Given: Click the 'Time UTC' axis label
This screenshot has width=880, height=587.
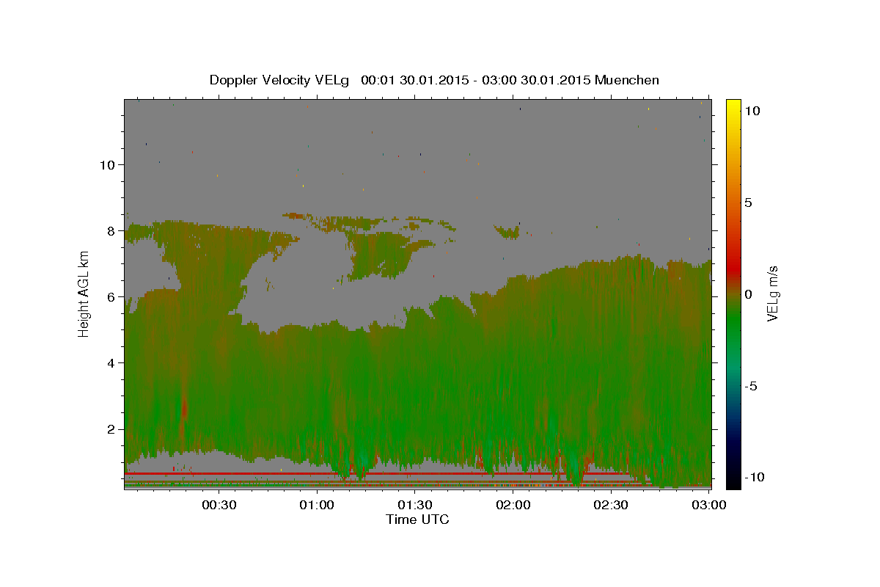Looking at the screenshot, I should point(417,519).
